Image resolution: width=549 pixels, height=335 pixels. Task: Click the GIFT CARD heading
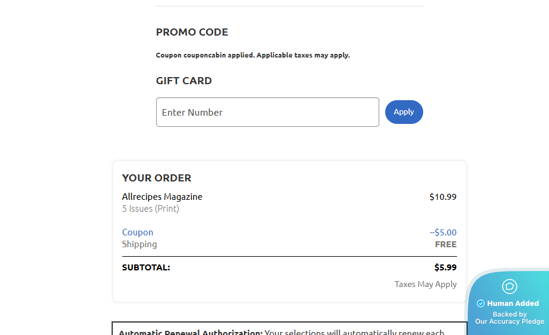coord(183,81)
